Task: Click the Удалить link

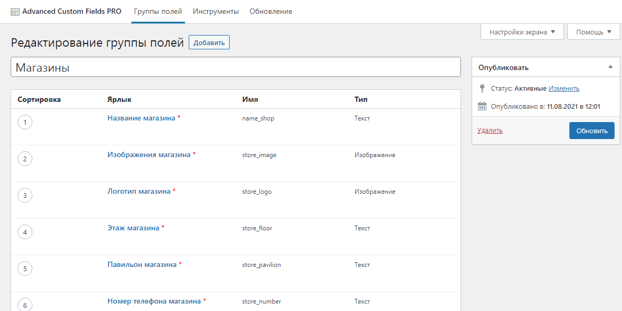Action: coord(490,131)
